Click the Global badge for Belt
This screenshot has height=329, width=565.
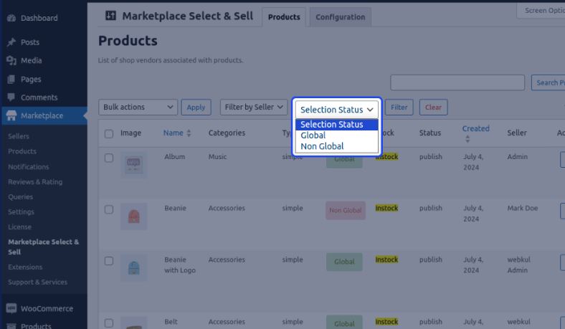click(x=344, y=323)
